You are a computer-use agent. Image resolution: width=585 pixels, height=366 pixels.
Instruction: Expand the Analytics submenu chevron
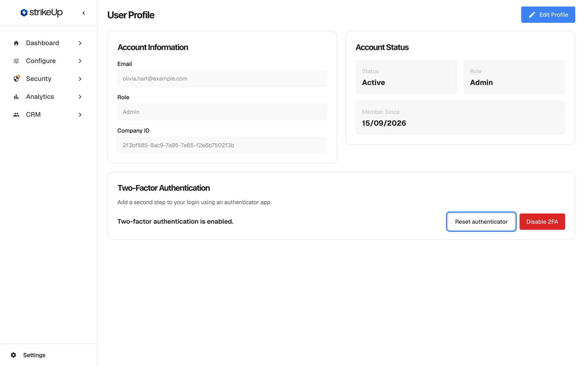[x=80, y=97]
